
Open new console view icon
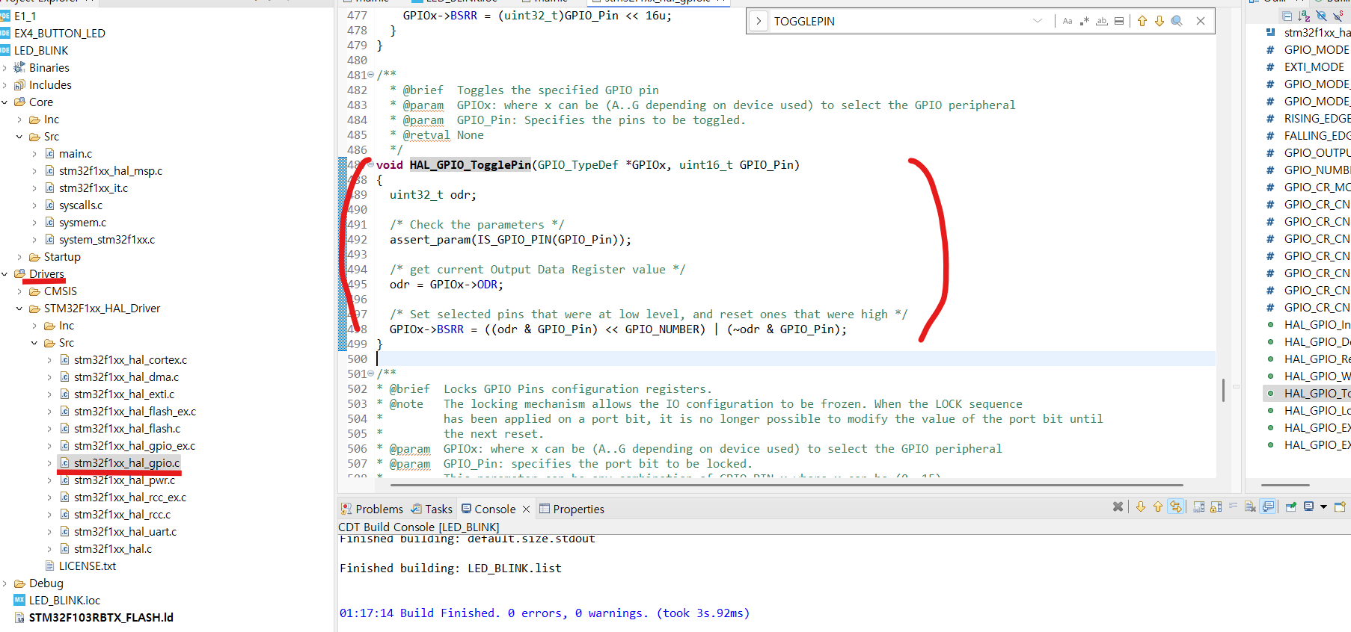point(1340,506)
